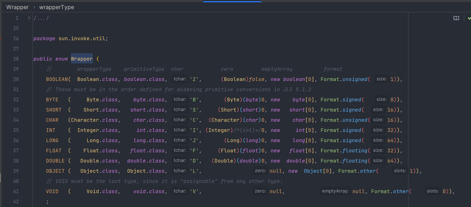Expand the collapsed /.../ comment placeholder
Image resolution: width=471 pixels, height=207 pixels.
[41, 18]
